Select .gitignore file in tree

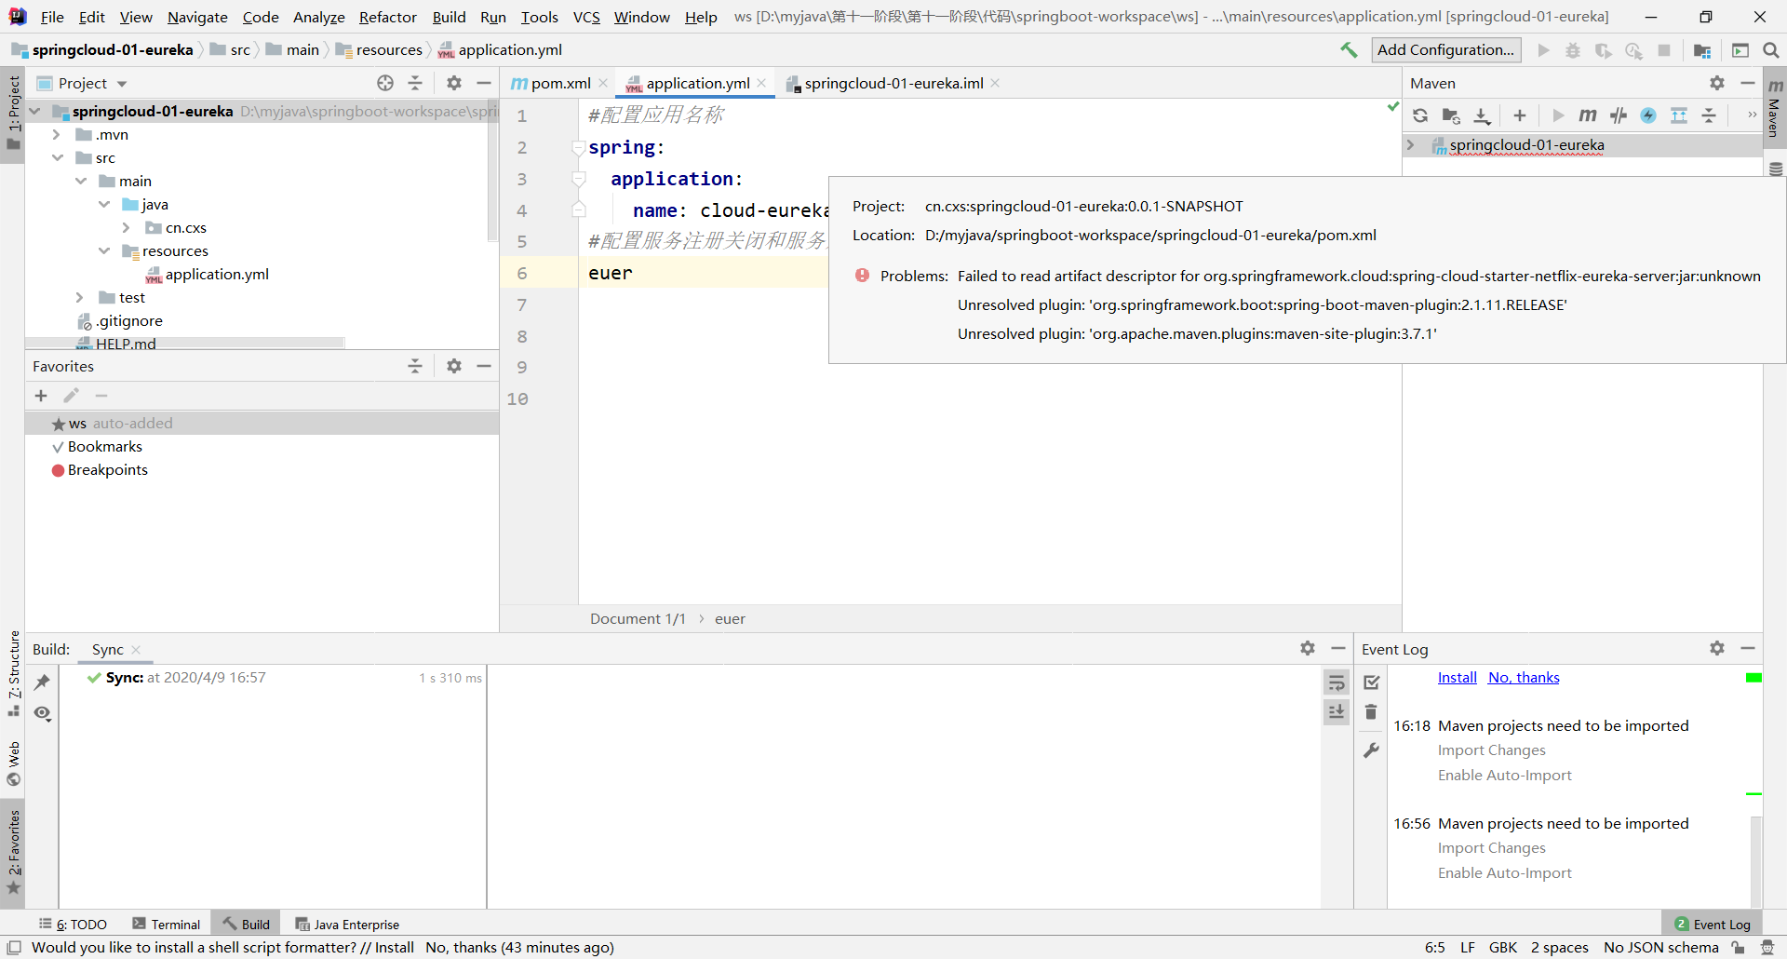(x=128, y=321)
